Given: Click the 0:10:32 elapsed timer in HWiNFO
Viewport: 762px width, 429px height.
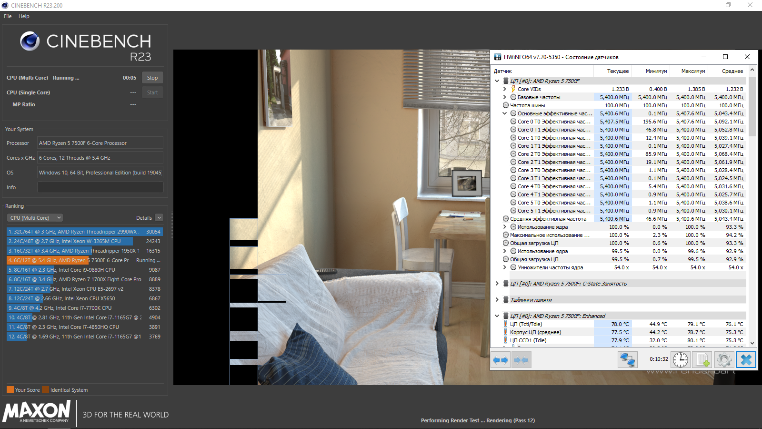Looking at the screenshot, I should tap(659, 359).
